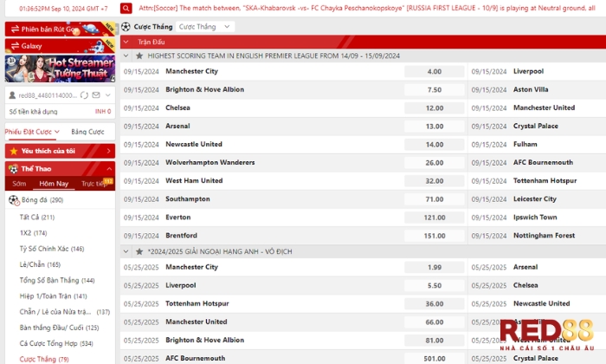Viewport: 606px width, 364px height.
Task: Click Nottingham Forest in right column
Action: click(544, 235)
